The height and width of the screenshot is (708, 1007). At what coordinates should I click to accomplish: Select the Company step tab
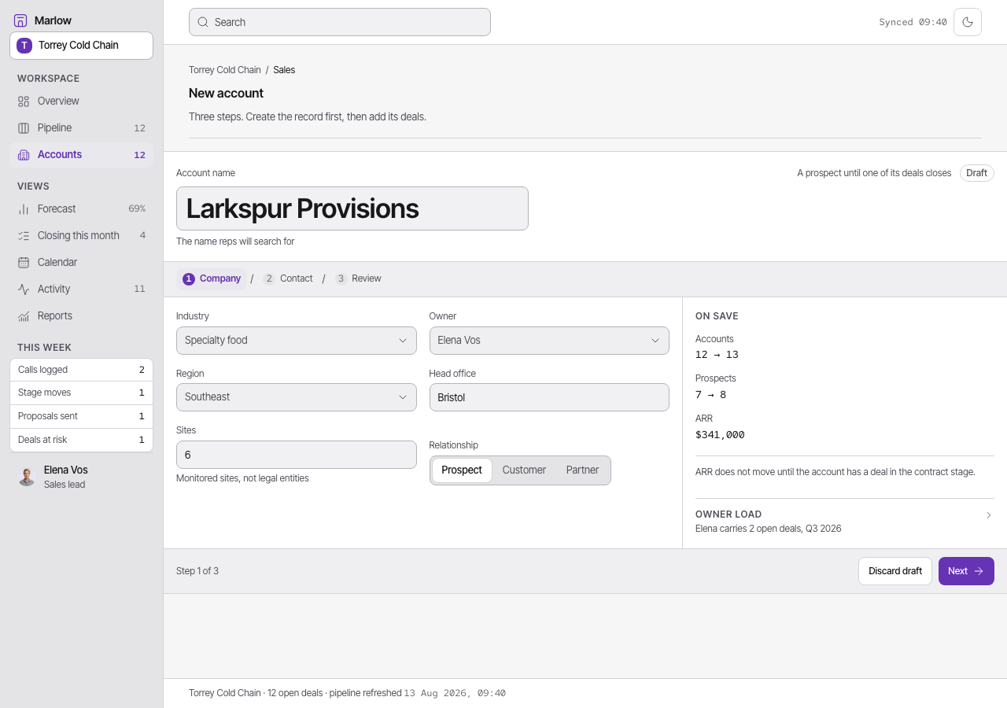[x=212, y=278]
